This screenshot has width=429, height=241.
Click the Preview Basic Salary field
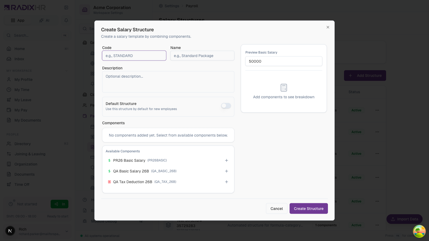click(284, 61)
